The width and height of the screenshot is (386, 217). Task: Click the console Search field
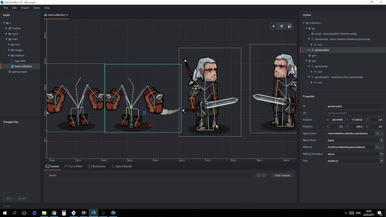click(150, 175)
